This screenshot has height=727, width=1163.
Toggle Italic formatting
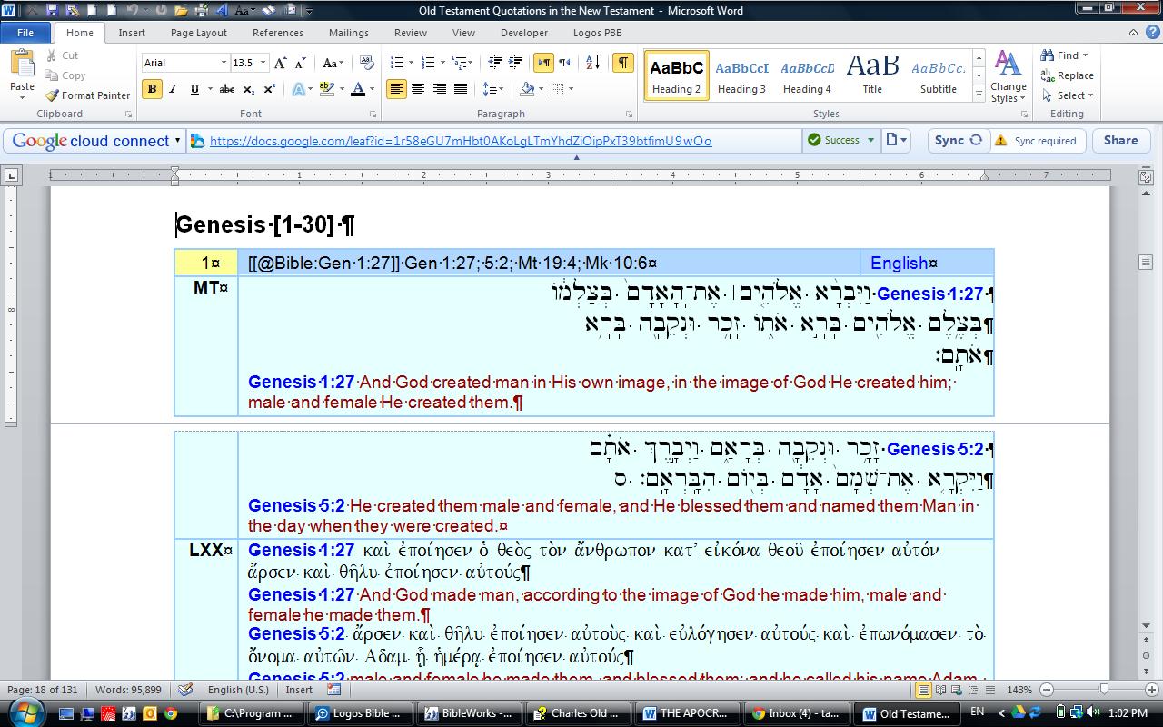coord(173,89)
